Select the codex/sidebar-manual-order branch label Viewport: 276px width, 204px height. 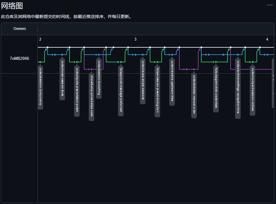(x=194, y=95)
